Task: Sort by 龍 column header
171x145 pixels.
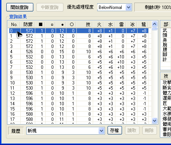Action: click(143, 25)
